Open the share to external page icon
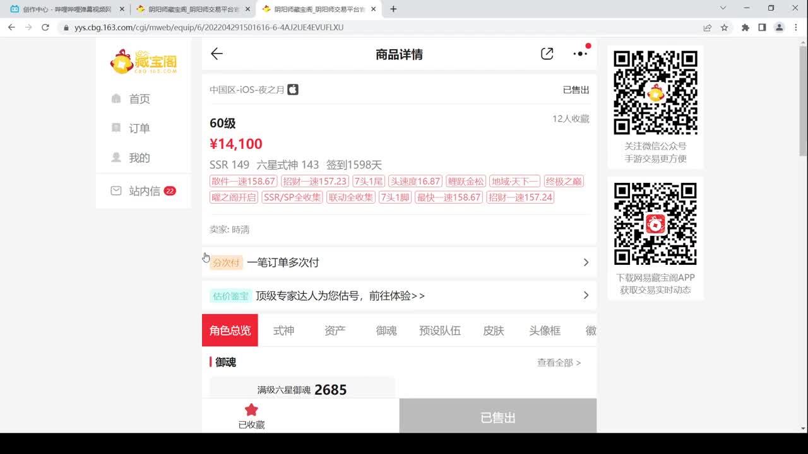The width and height of the screenshot is (808, 454). pos(547,54)
